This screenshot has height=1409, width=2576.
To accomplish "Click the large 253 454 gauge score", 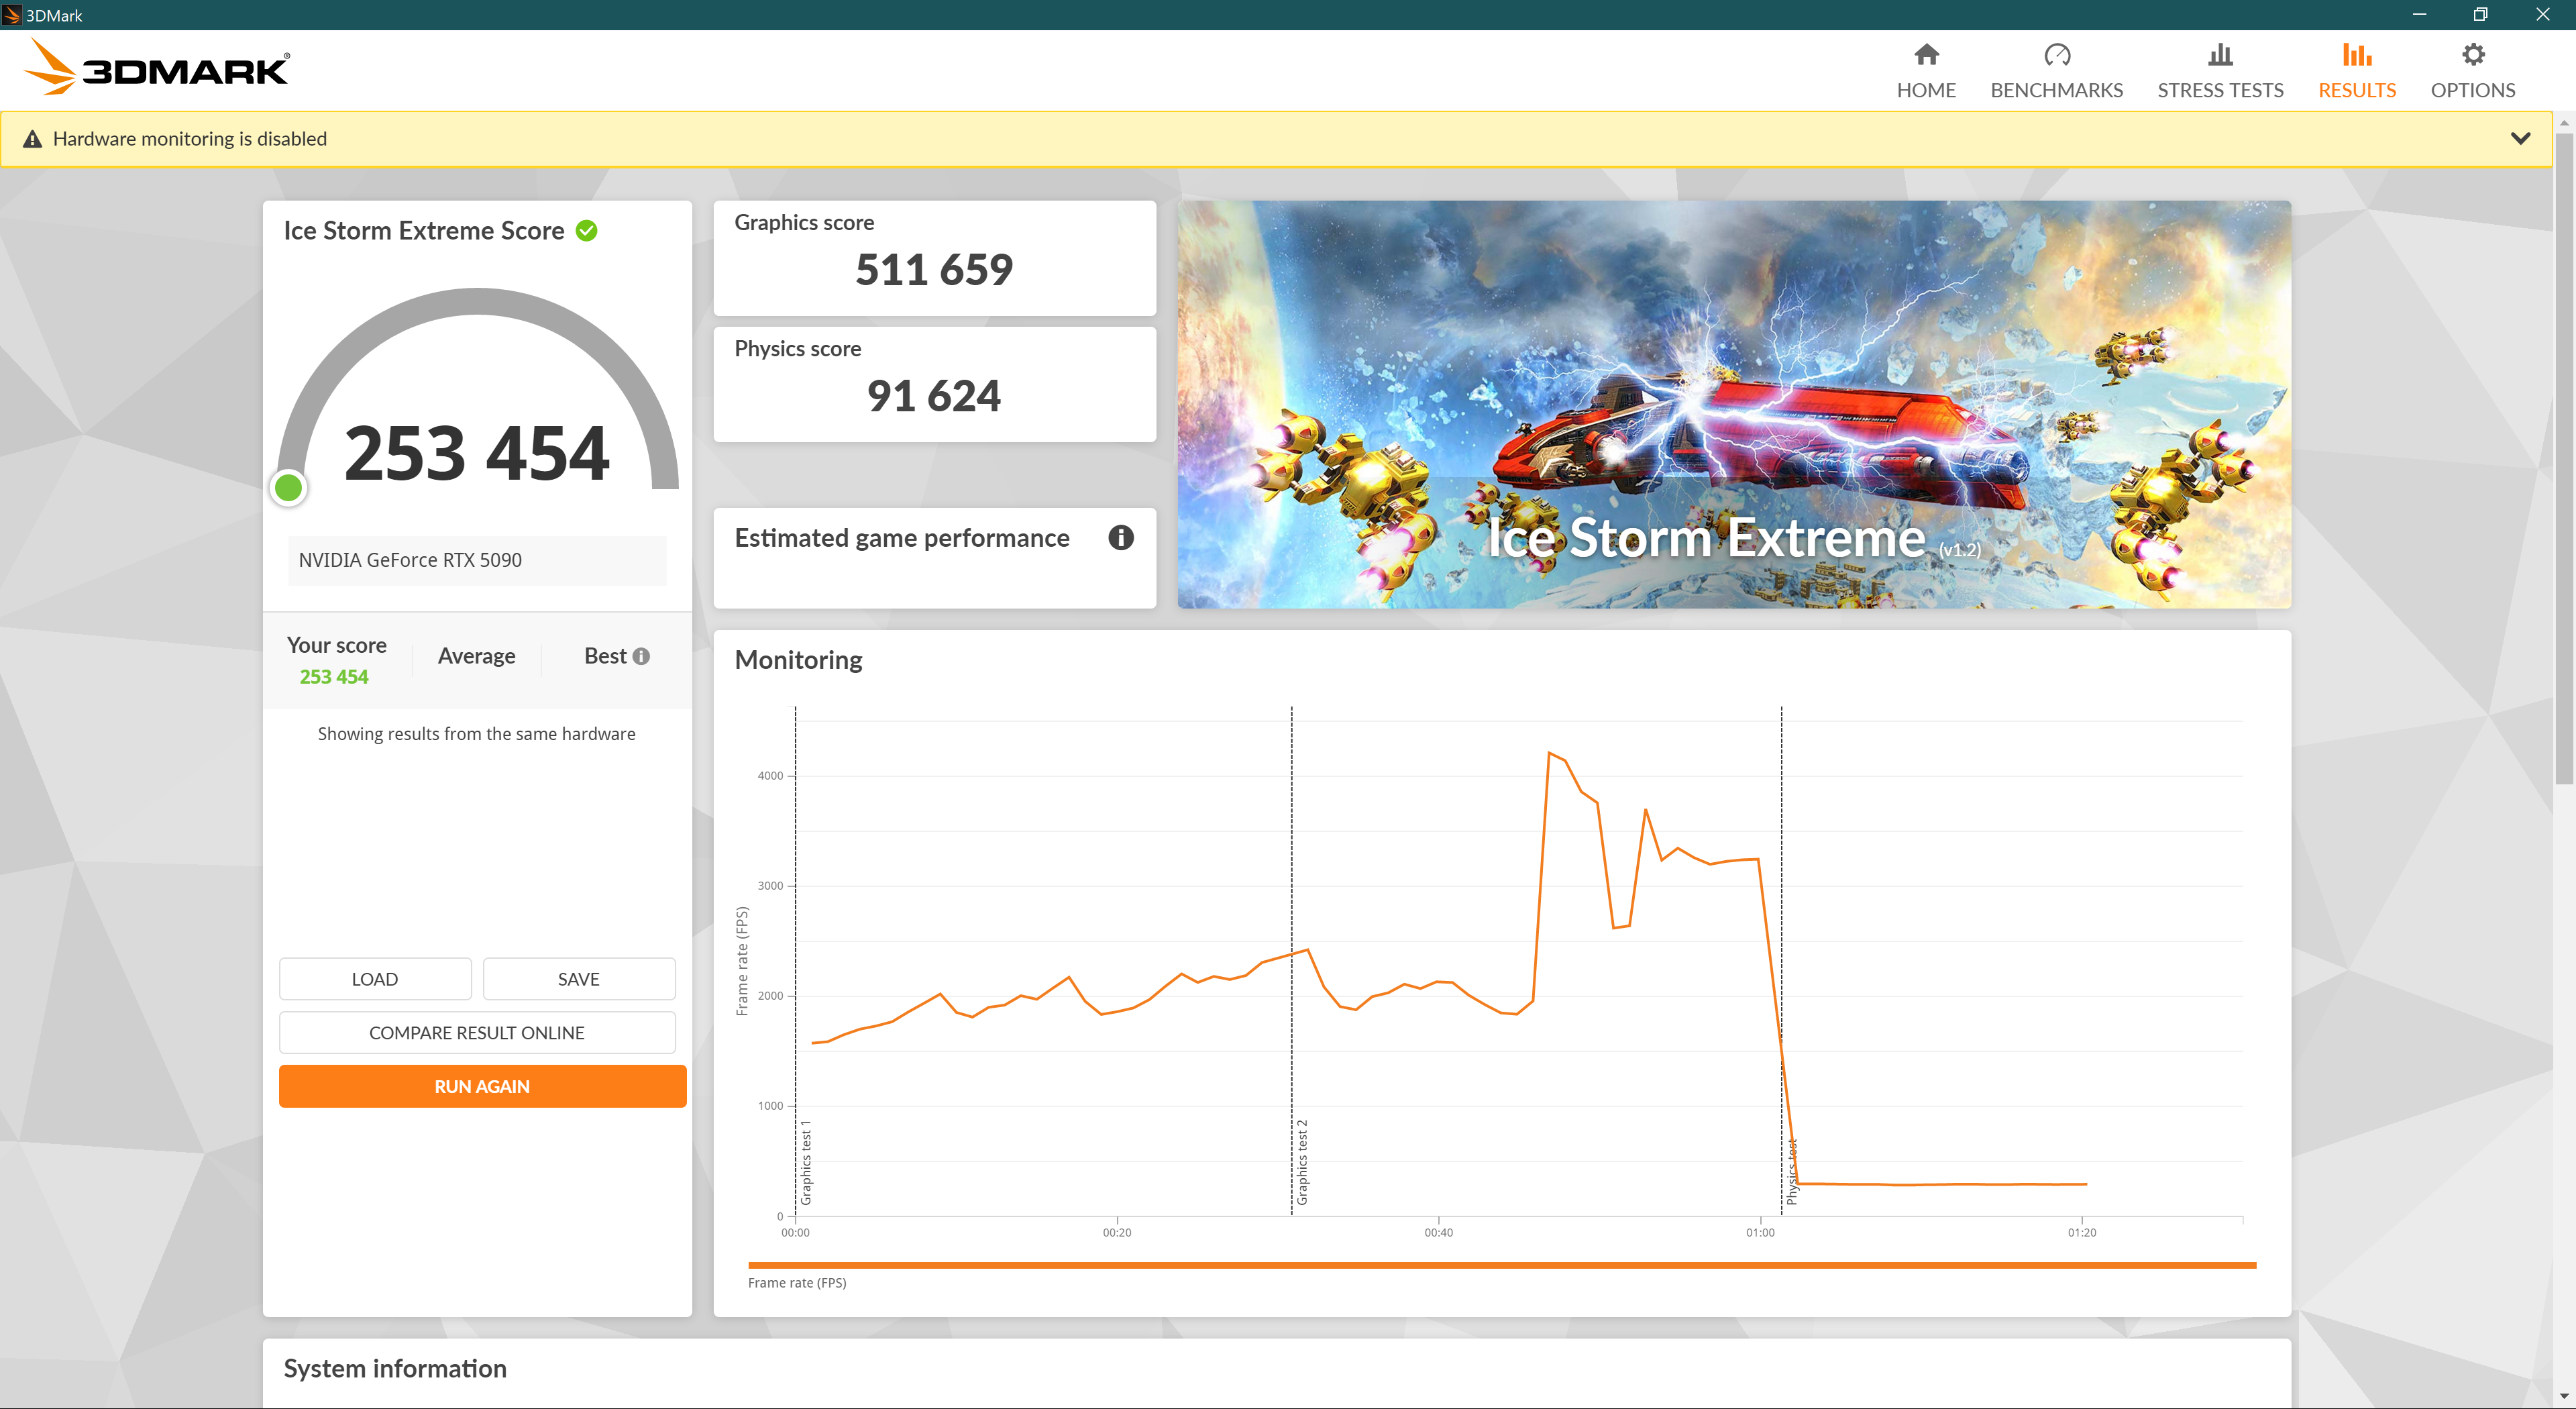I will (477, 453).
